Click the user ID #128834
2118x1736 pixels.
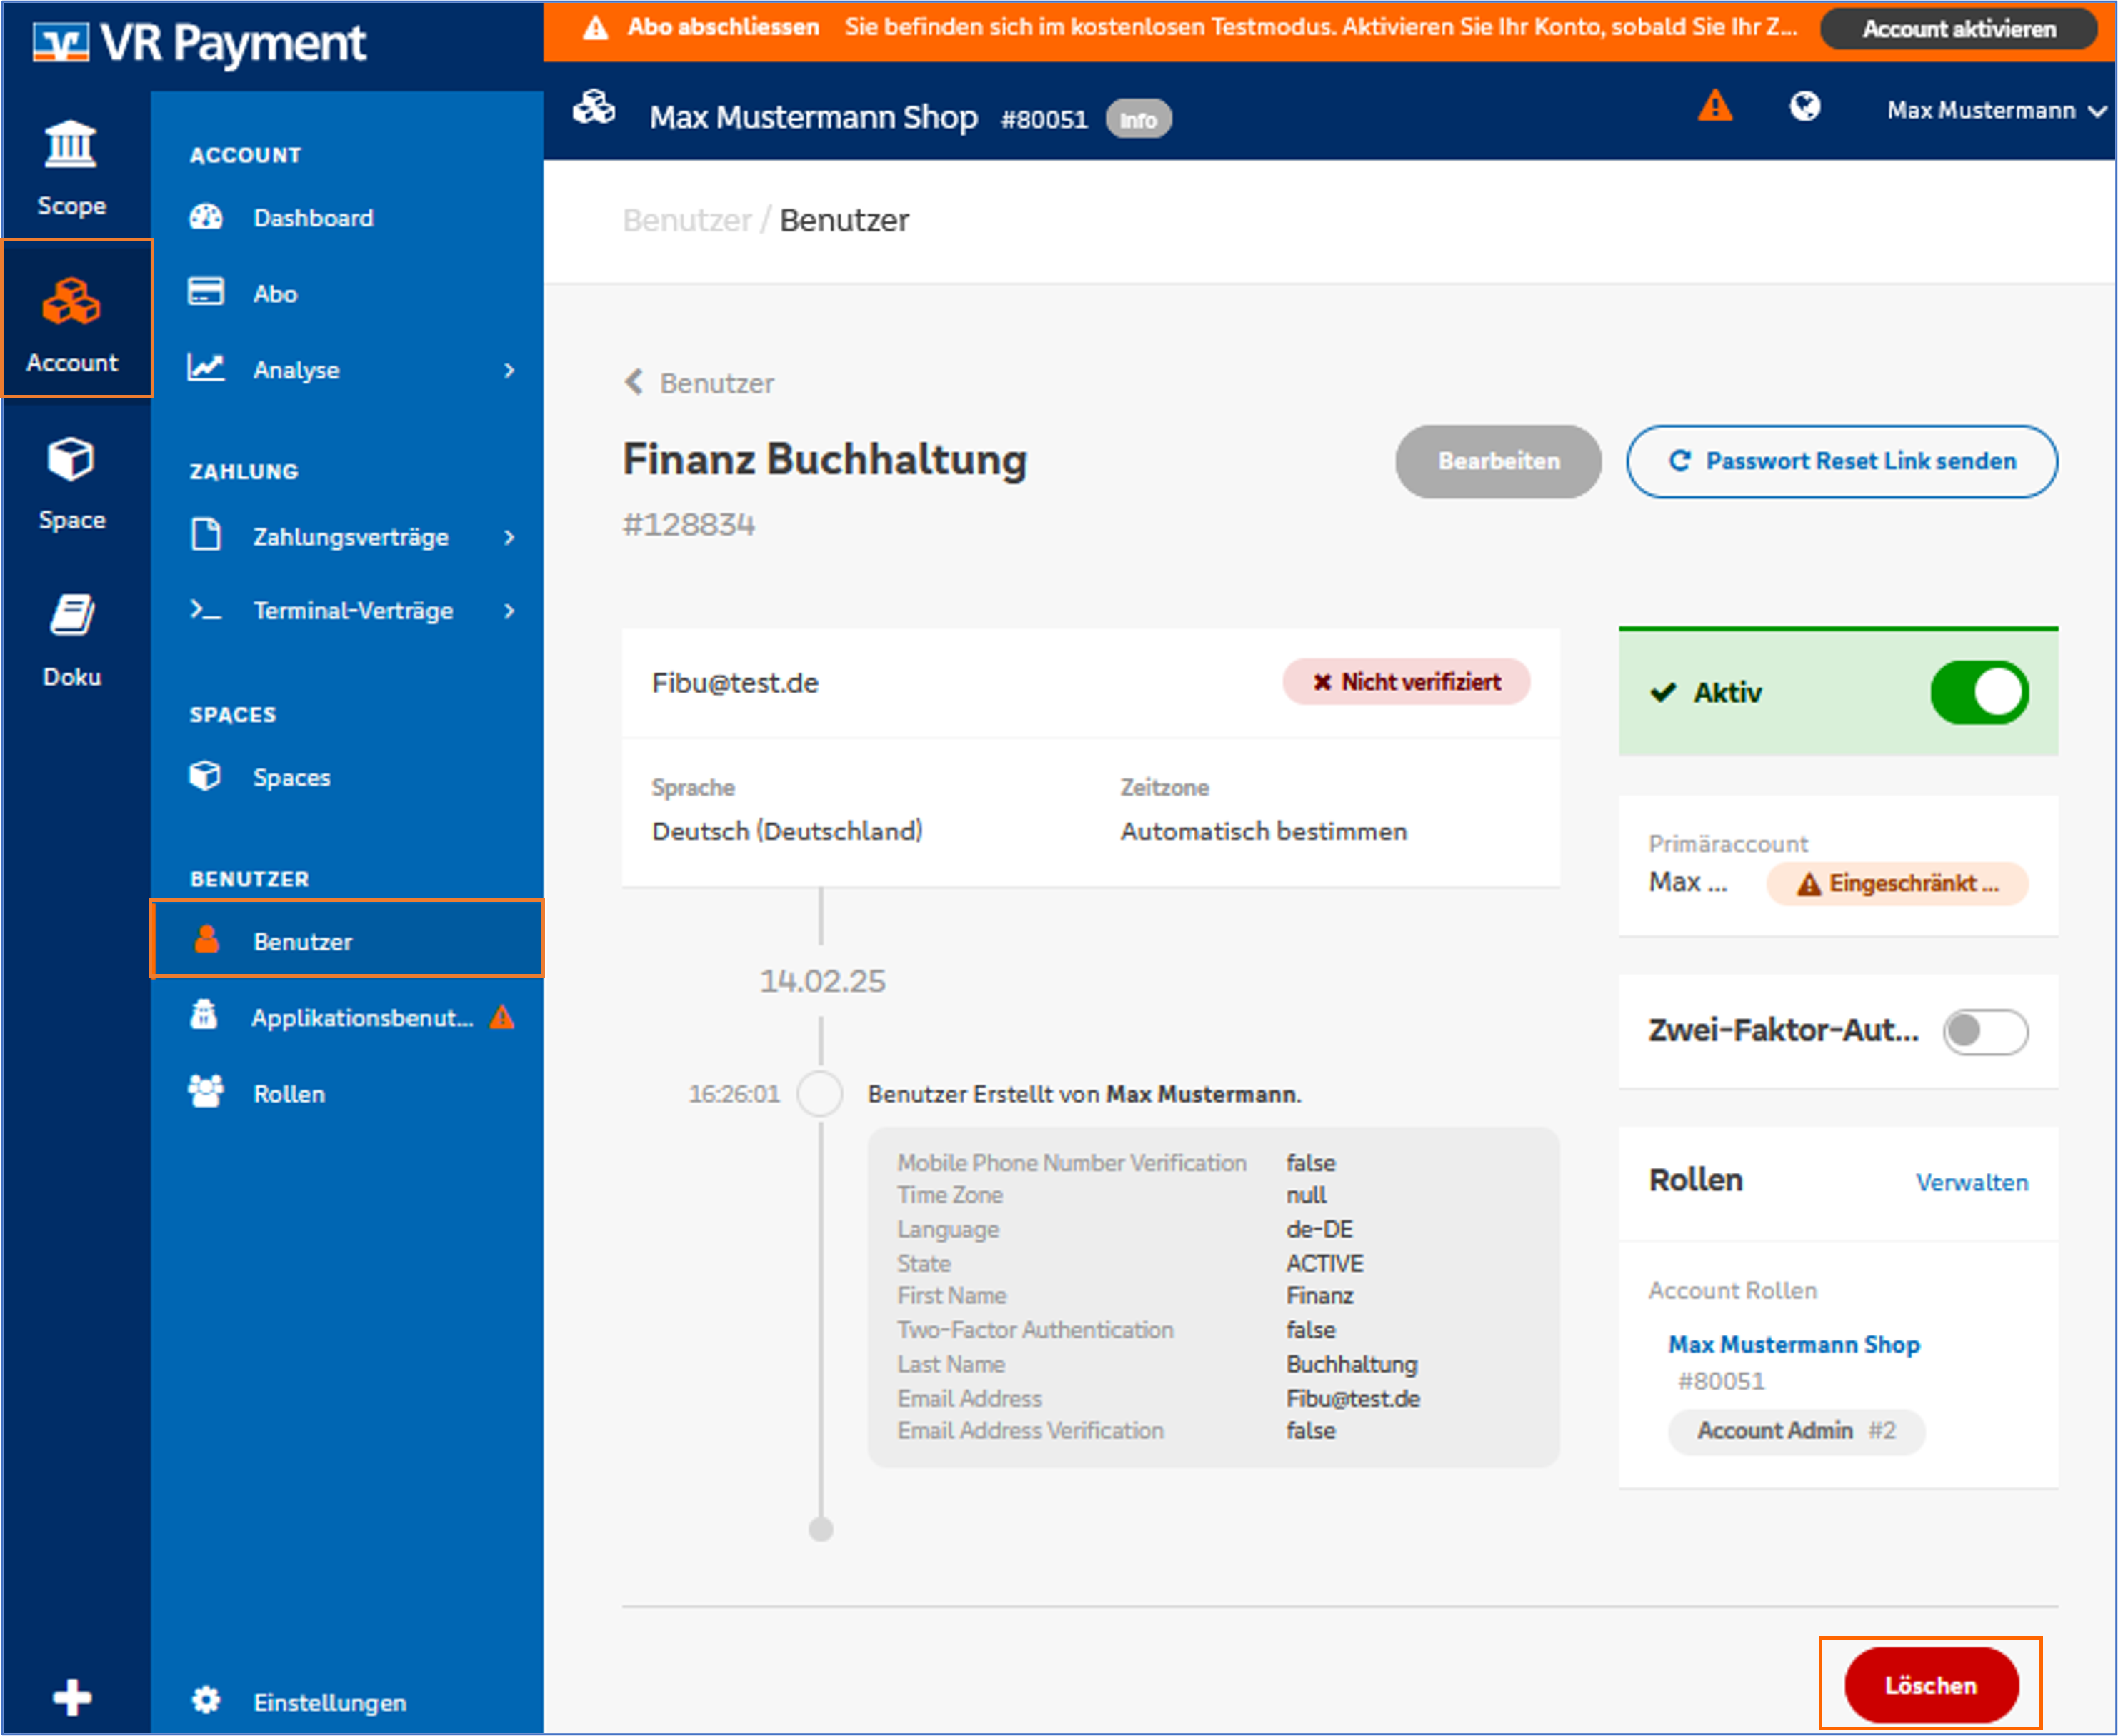pyautogui.click(x=689, y=525)
